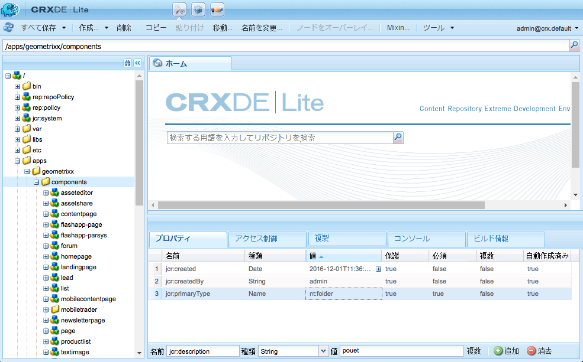Click the asseteditor component node icon
The height and width of the screenshot is (362, 583).
(x=55, y=193)
